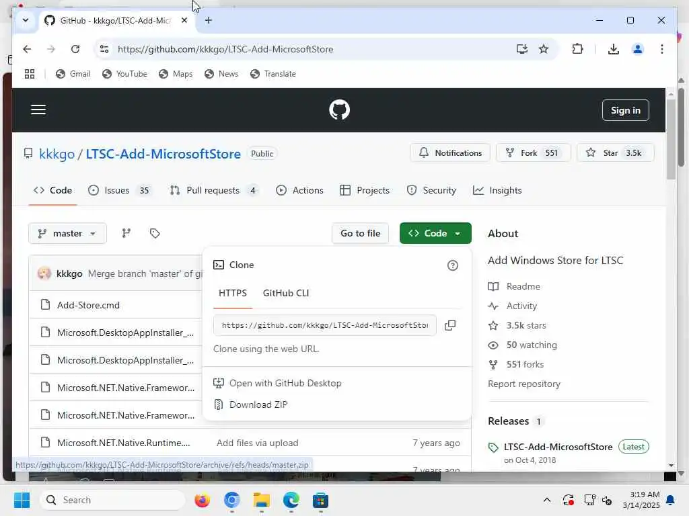
Task: Switch to HTTPS clone tab
Action: pyautogui.click(x=232, y=293)
